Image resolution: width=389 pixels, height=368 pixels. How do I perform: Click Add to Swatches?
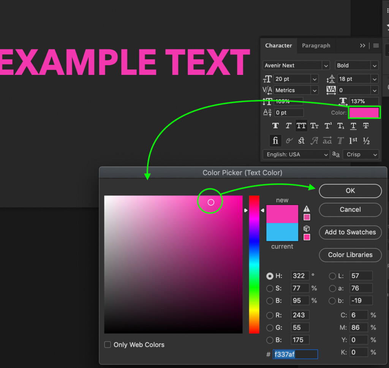350,232
